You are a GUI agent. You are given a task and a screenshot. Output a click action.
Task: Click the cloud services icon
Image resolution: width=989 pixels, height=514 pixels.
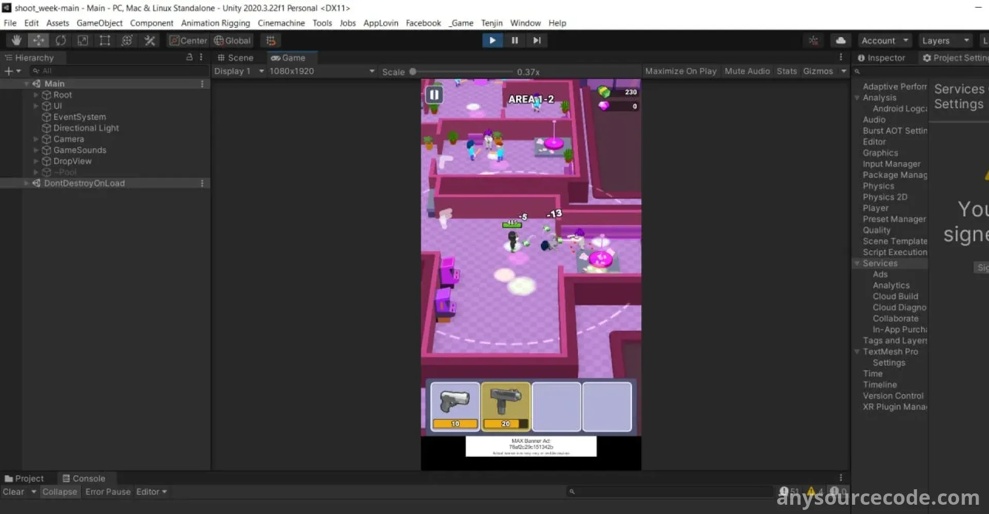[x=840, y=41]
